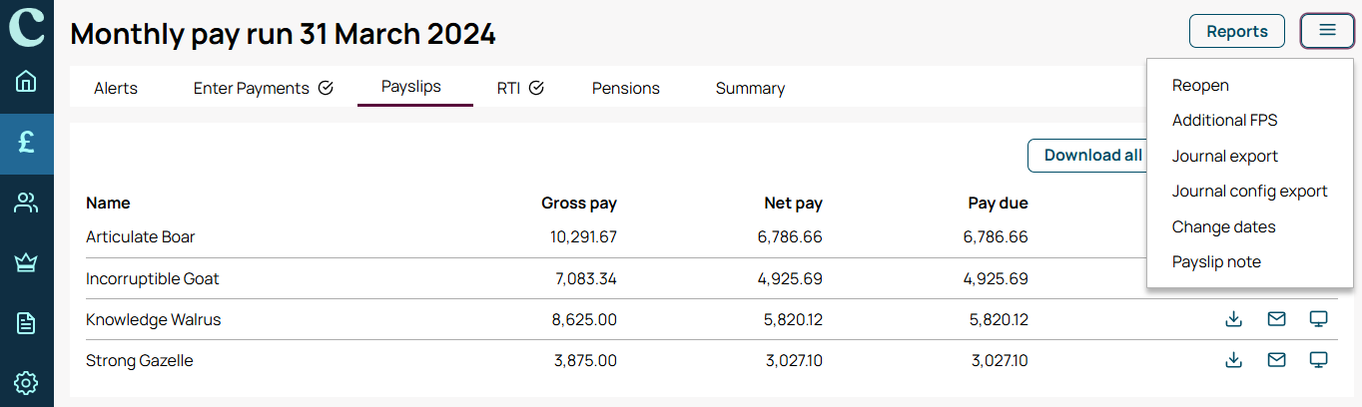Choose Journal export menu entry
Viewport: 1362px width, 407px height.
[x=1225, y=156]
